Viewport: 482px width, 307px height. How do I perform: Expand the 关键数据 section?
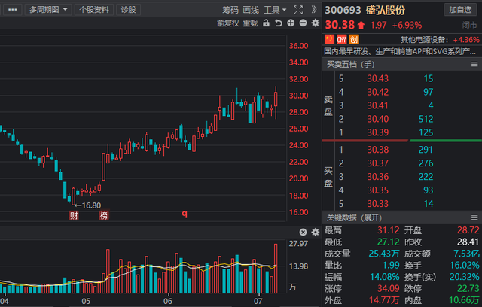pos(354,217)
